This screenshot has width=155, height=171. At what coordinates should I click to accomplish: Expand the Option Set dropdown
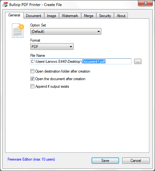pos(66,32)
